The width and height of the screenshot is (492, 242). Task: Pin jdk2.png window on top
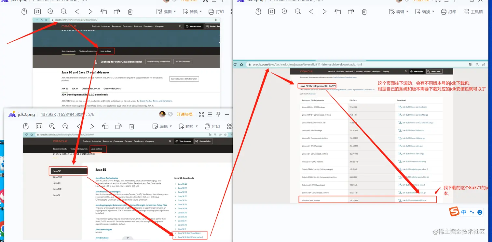218,114
